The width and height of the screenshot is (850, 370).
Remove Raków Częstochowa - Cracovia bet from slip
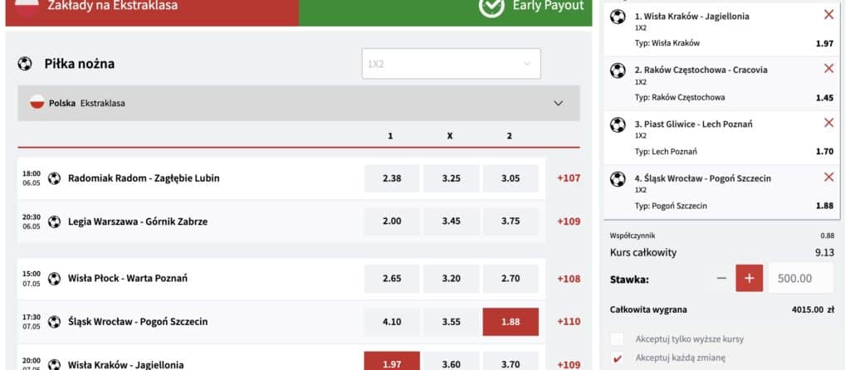[828, 69]
